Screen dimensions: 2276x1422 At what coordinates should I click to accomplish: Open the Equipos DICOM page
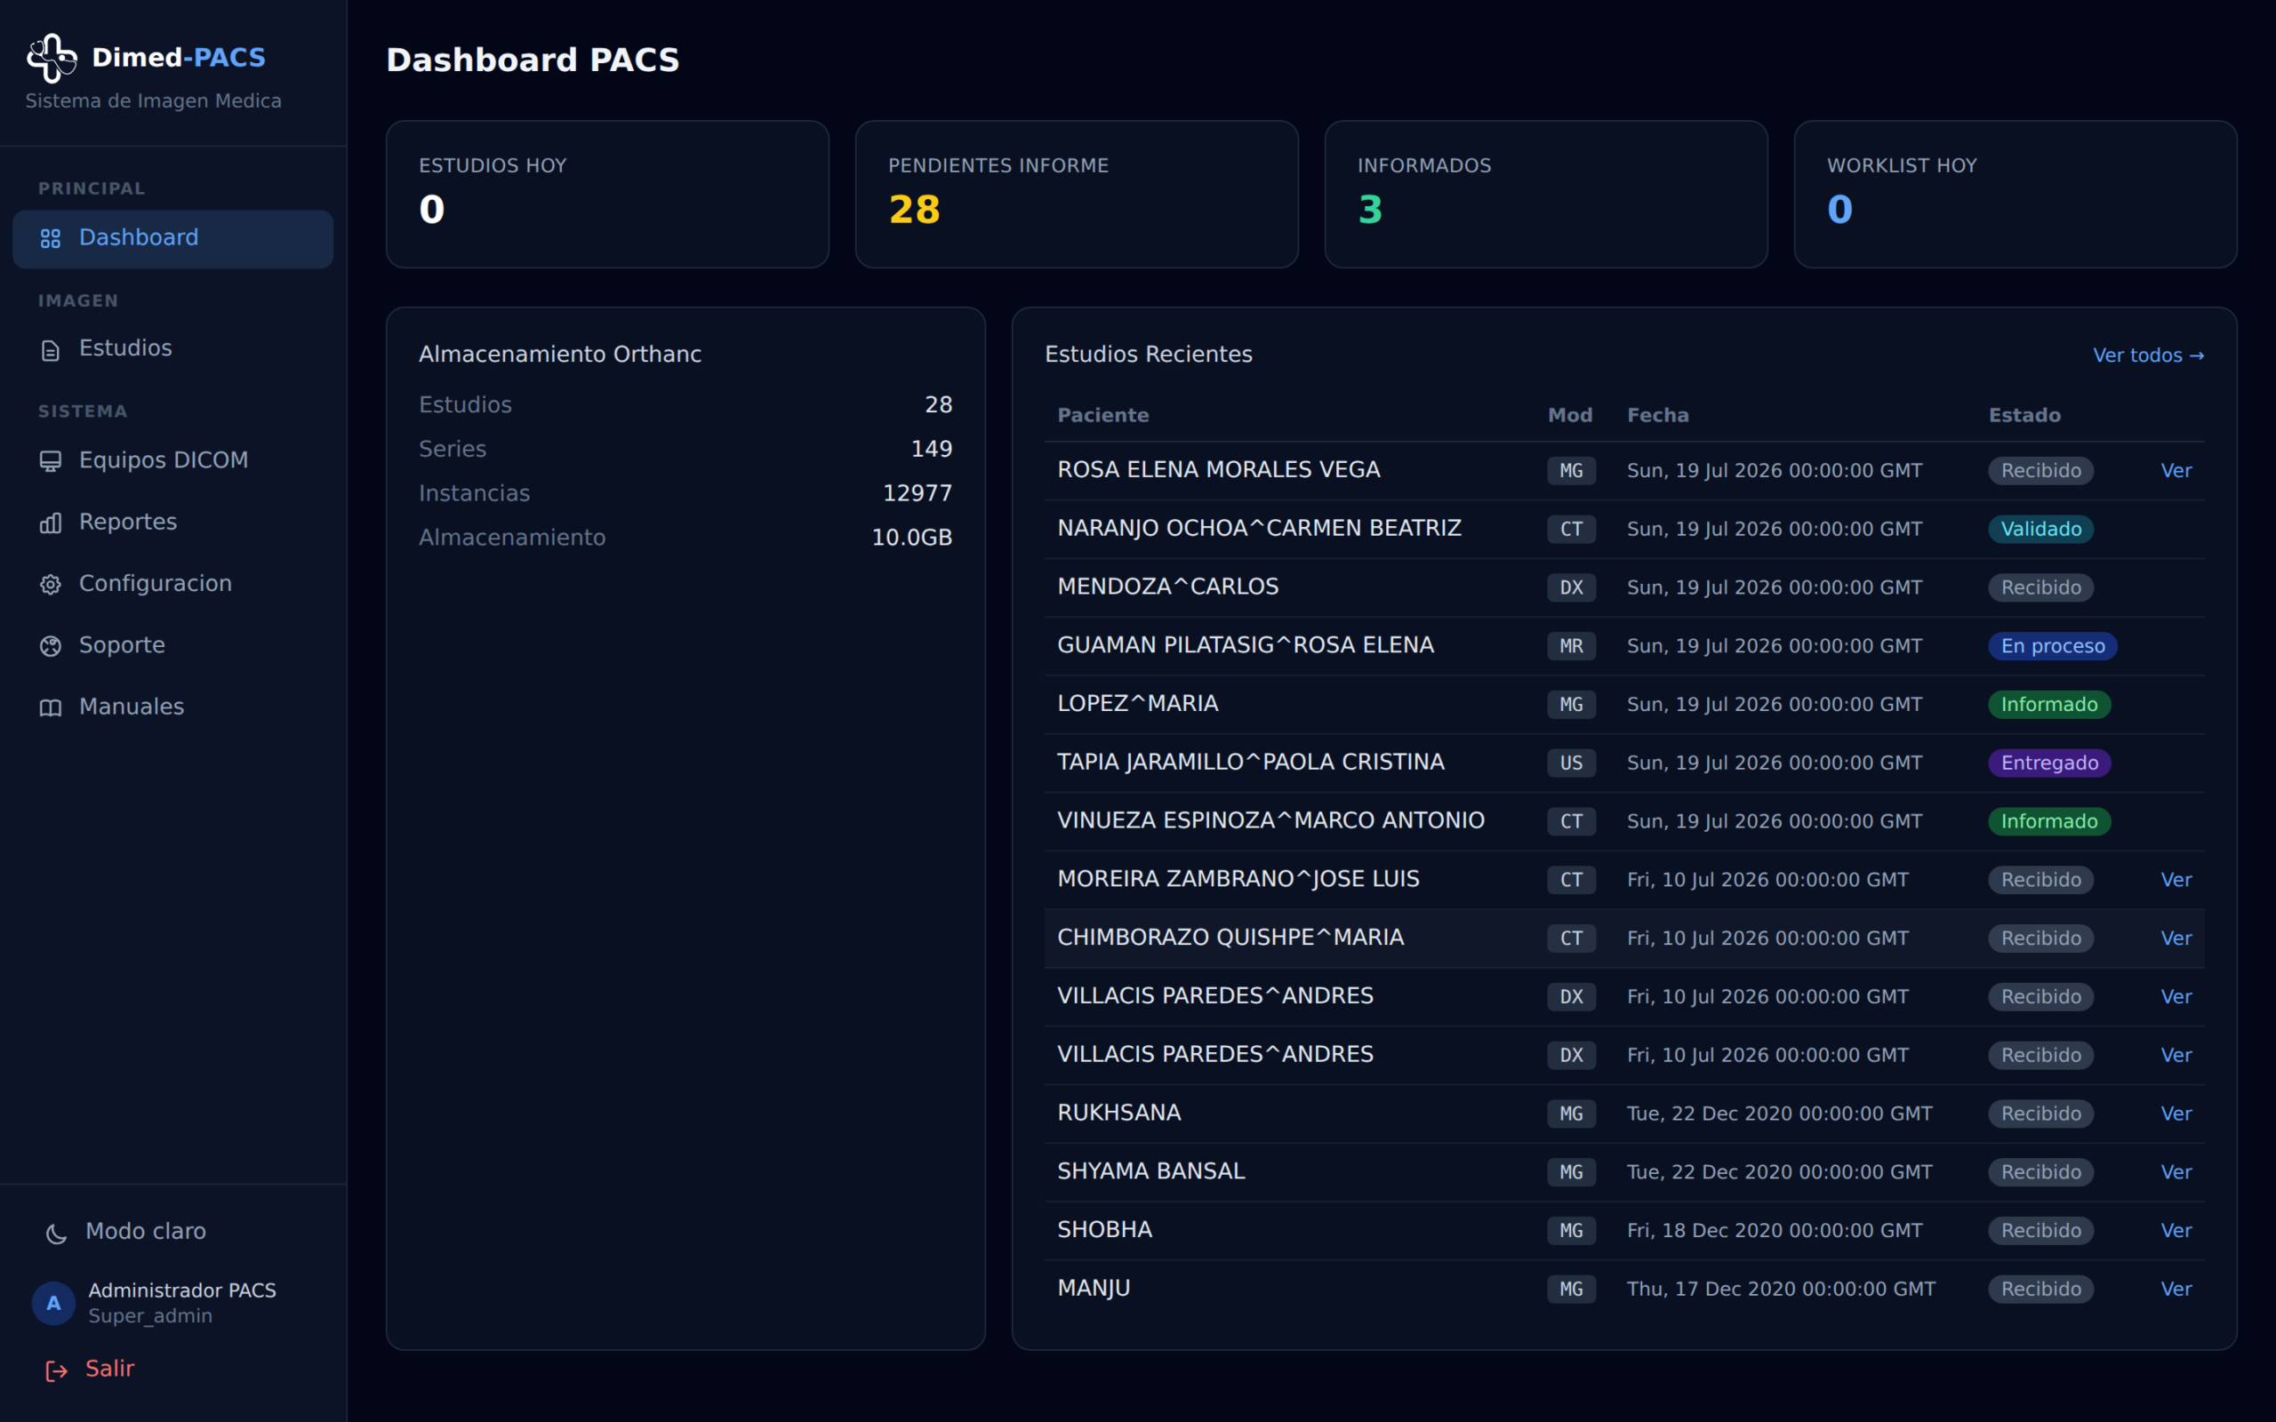pyautogui.click(x=173, y=461)
